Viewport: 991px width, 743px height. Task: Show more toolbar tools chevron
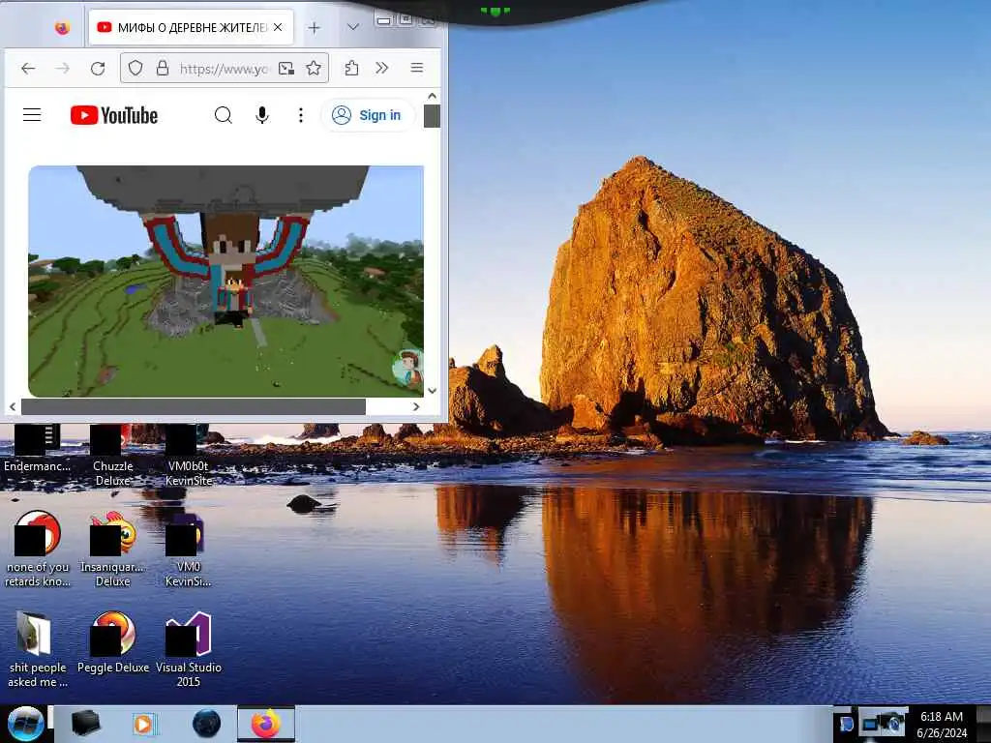[x=381, y=69]
